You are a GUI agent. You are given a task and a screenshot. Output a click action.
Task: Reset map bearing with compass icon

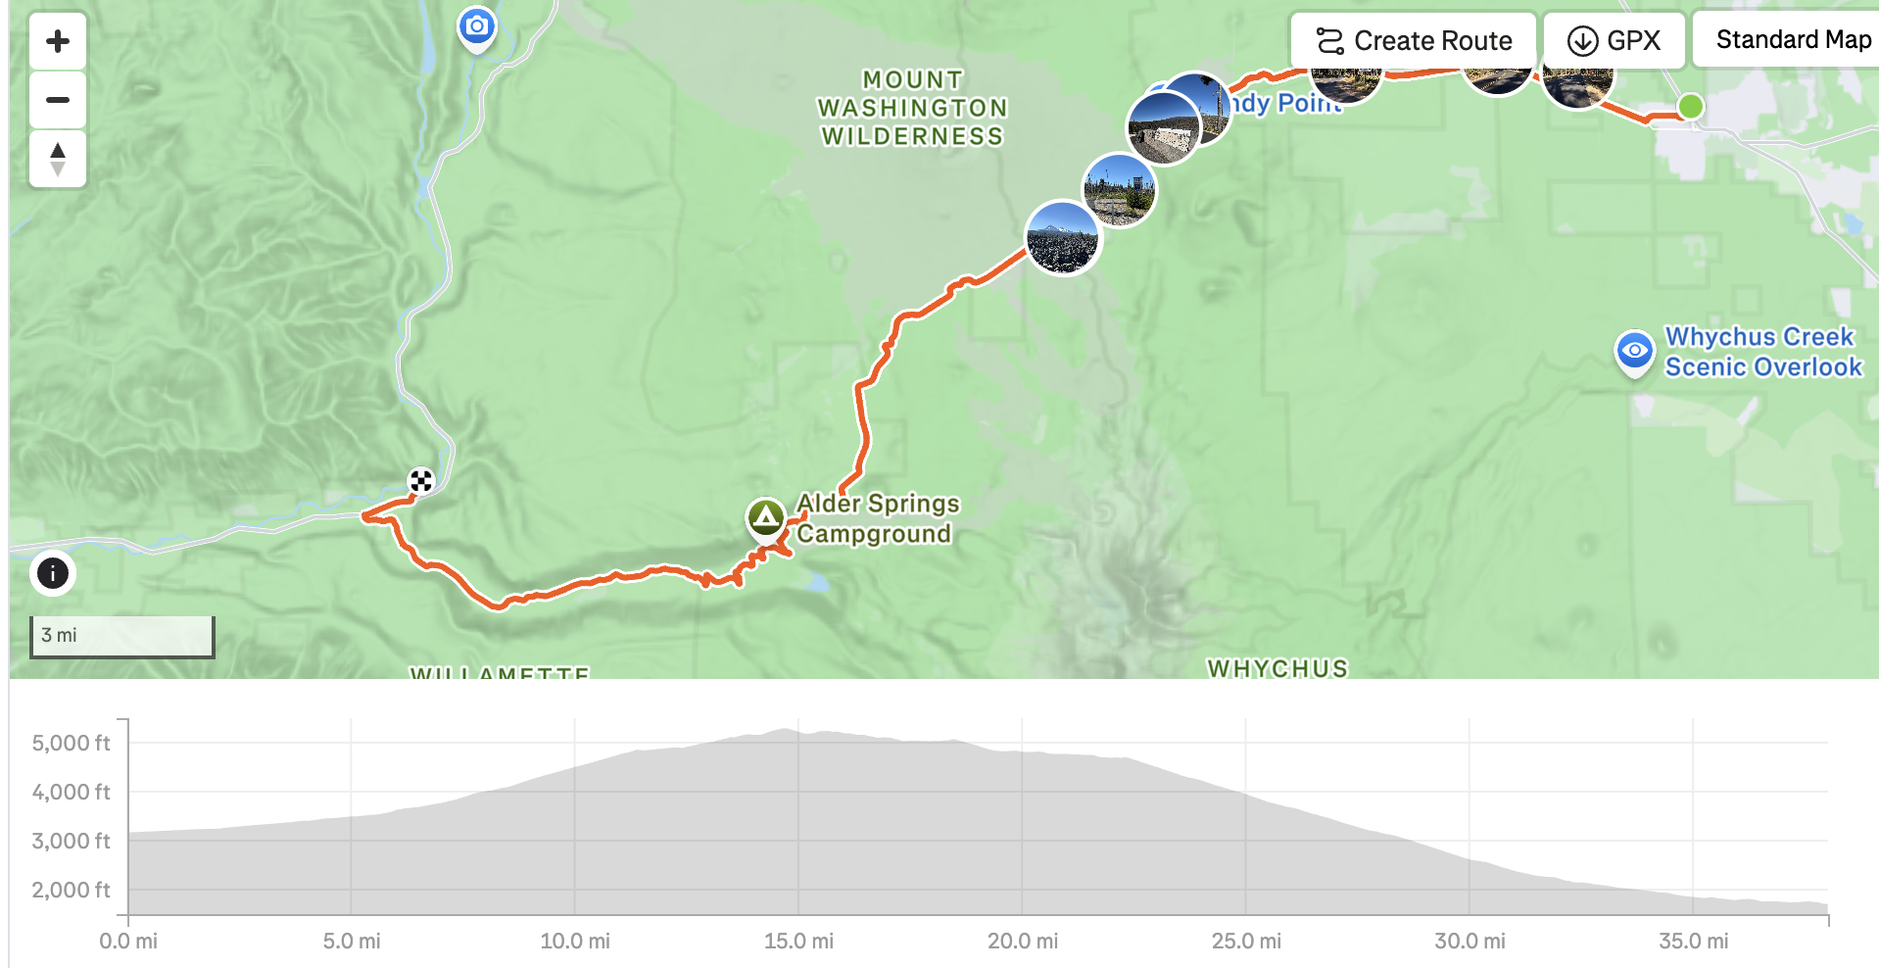[58, 159]
